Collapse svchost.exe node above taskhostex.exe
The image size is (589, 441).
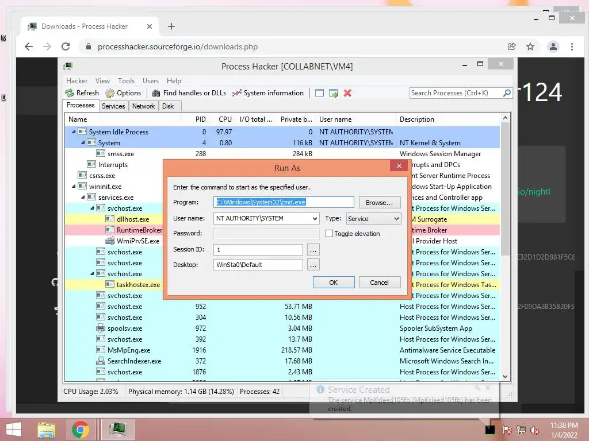pyautogui.click(x=92, y=273)
